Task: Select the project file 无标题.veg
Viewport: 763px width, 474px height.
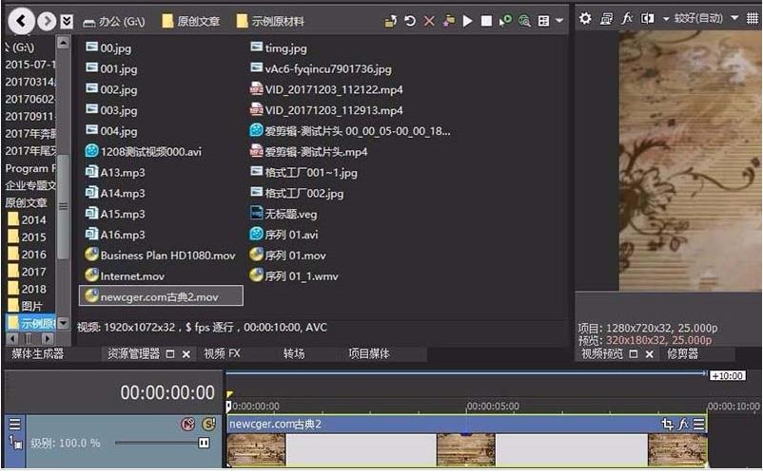Action: tap(284, 214)
